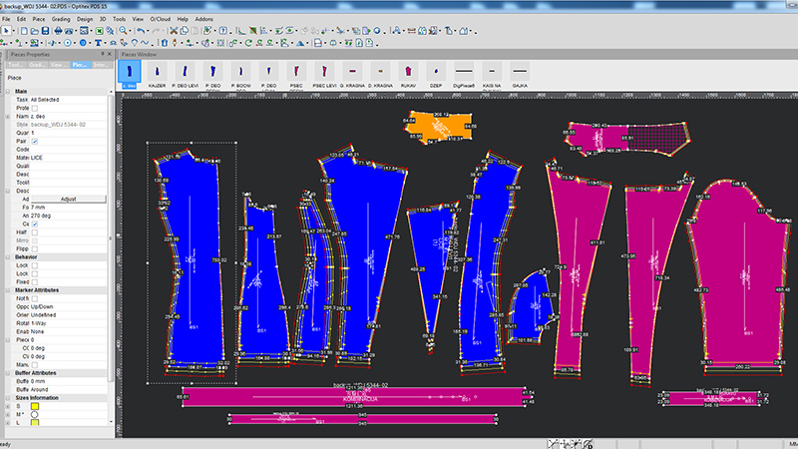Click the Undo arrow icon
The height and width of the screenshot is (449, 798).
(x=141, y=31)
